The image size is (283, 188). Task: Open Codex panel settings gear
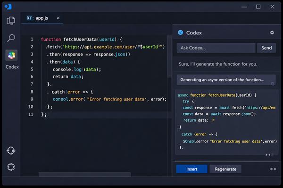click(272, 32)
